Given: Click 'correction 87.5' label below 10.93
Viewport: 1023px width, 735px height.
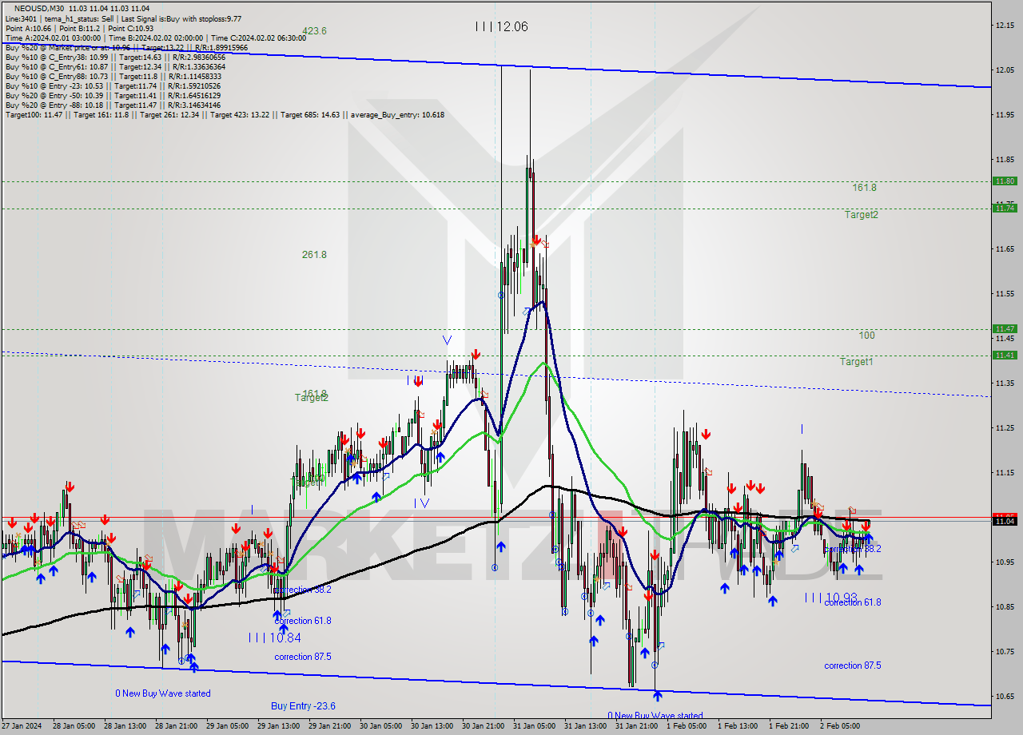Looking at the screenshot, I should tap(853, 665).
